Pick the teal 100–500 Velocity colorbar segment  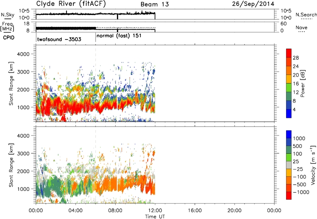click(289, 150)
